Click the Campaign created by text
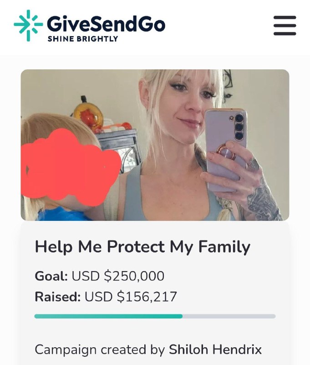Viewport: 310px width, 365px height. 100,349
